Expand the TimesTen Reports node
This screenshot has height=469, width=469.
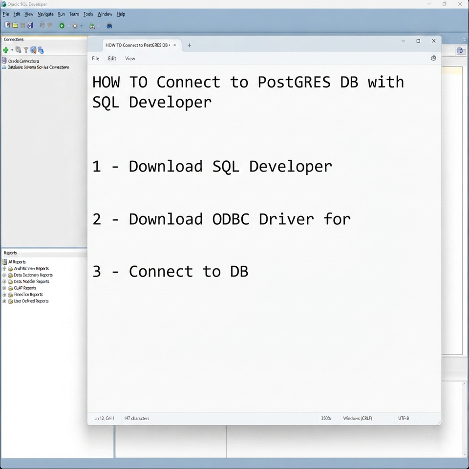pyautogui.click(x=4, y=295)
